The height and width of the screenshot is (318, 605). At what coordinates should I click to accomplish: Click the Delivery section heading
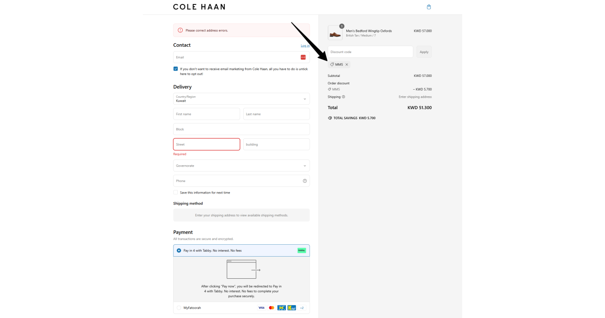pyautogui.click(x=183, y=87)
